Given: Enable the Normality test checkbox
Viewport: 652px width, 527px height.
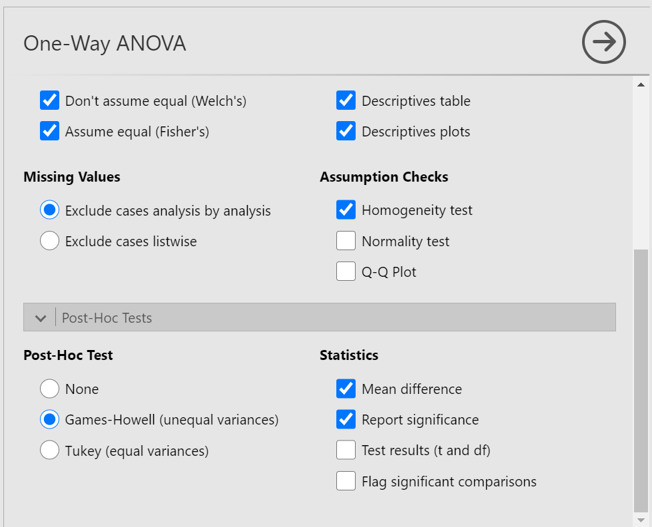Looking at the screenshot, I should (x=346, y=241).
